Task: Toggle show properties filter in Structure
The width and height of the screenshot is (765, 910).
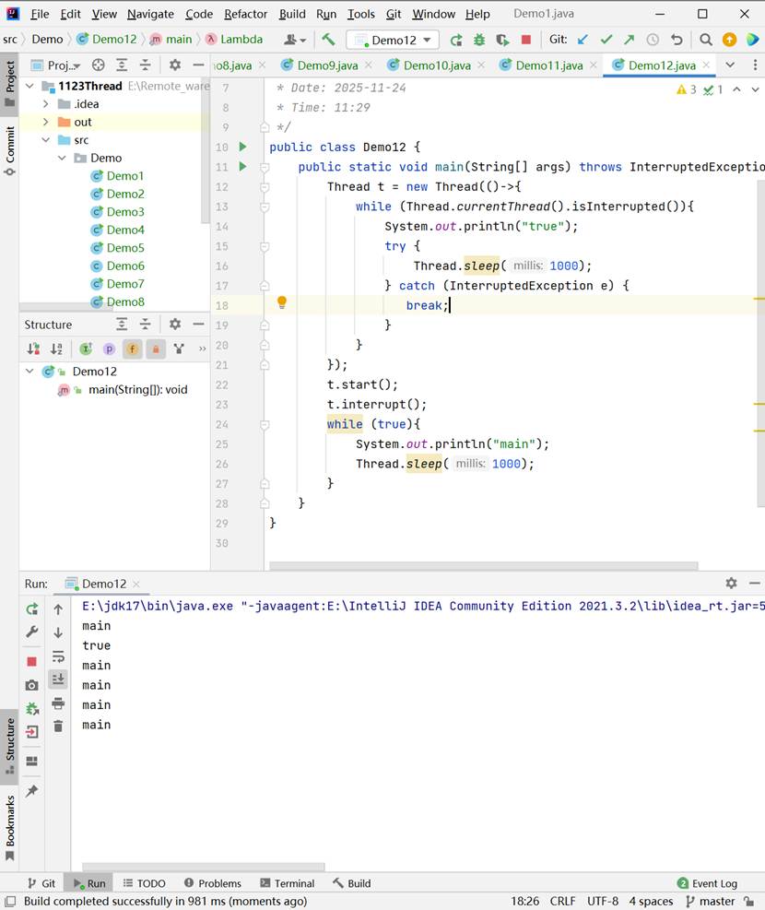Action: click(x=109, y=349)
